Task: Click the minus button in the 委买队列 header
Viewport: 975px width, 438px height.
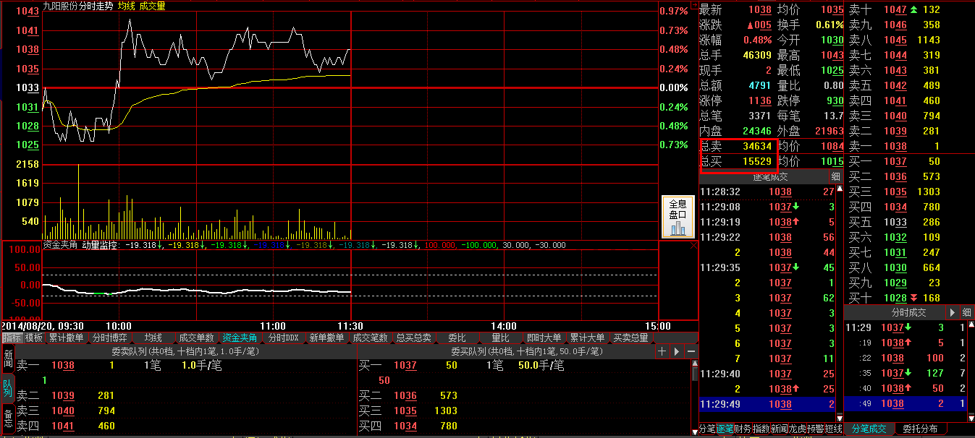Action: (691, 351)
